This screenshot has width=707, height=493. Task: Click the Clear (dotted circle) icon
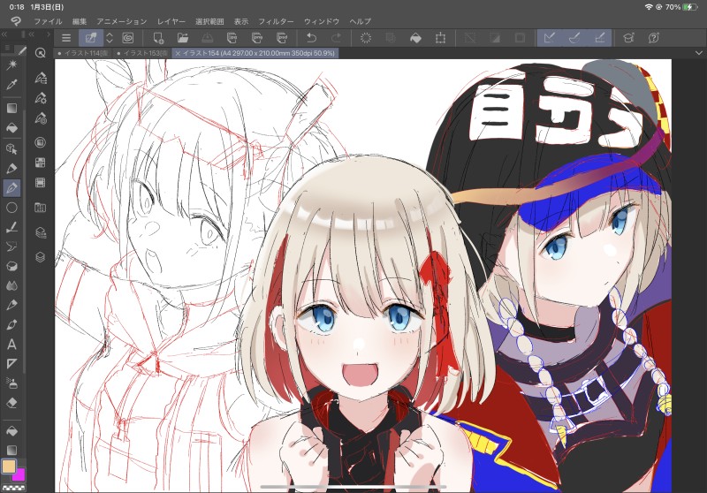[366, 38]
